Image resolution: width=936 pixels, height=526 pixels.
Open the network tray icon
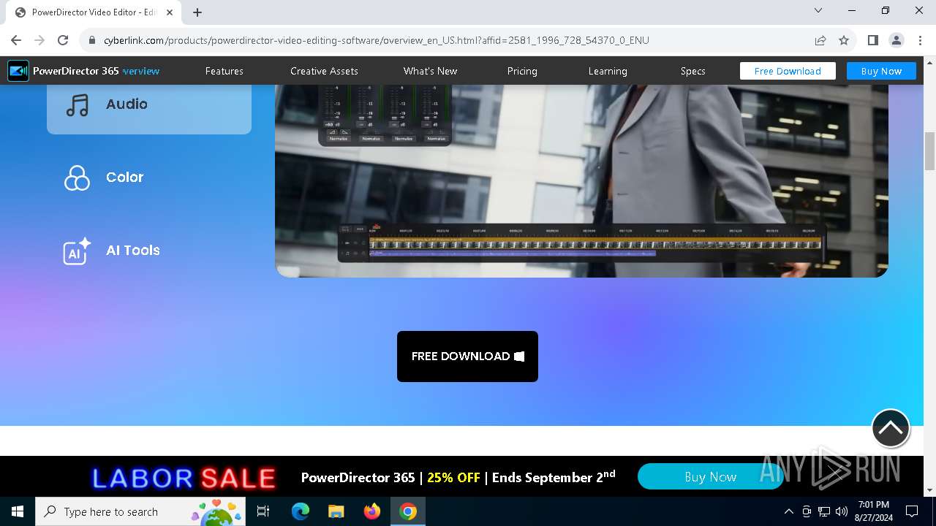click(x=824, y=511)
